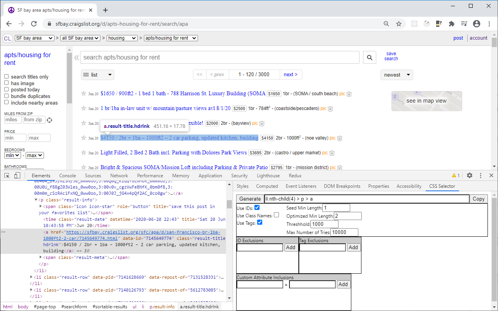Expand the span class result-meta node
The width and height of the screenshot is (498, 311).
coord(41,257)
